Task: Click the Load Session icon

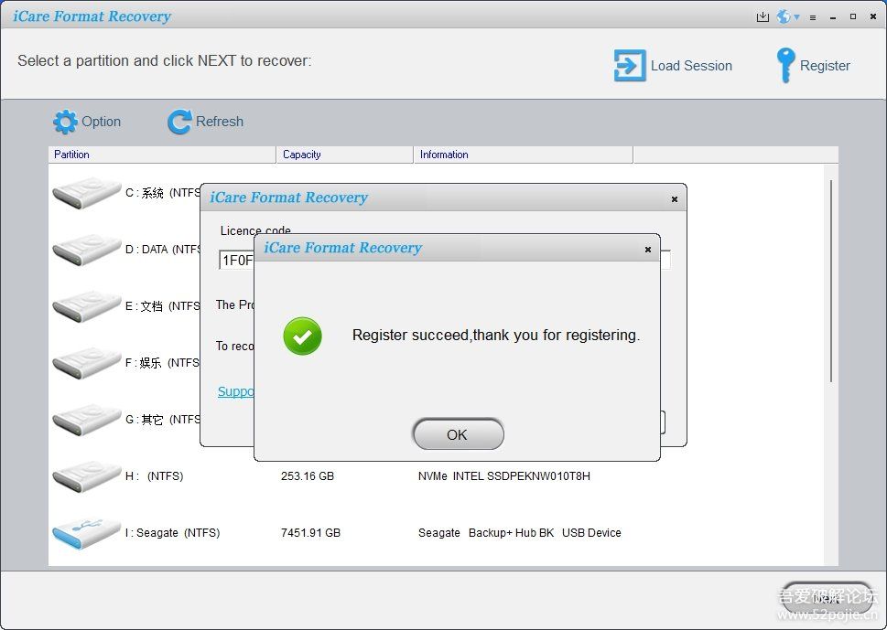Action: tap(629, 66)
